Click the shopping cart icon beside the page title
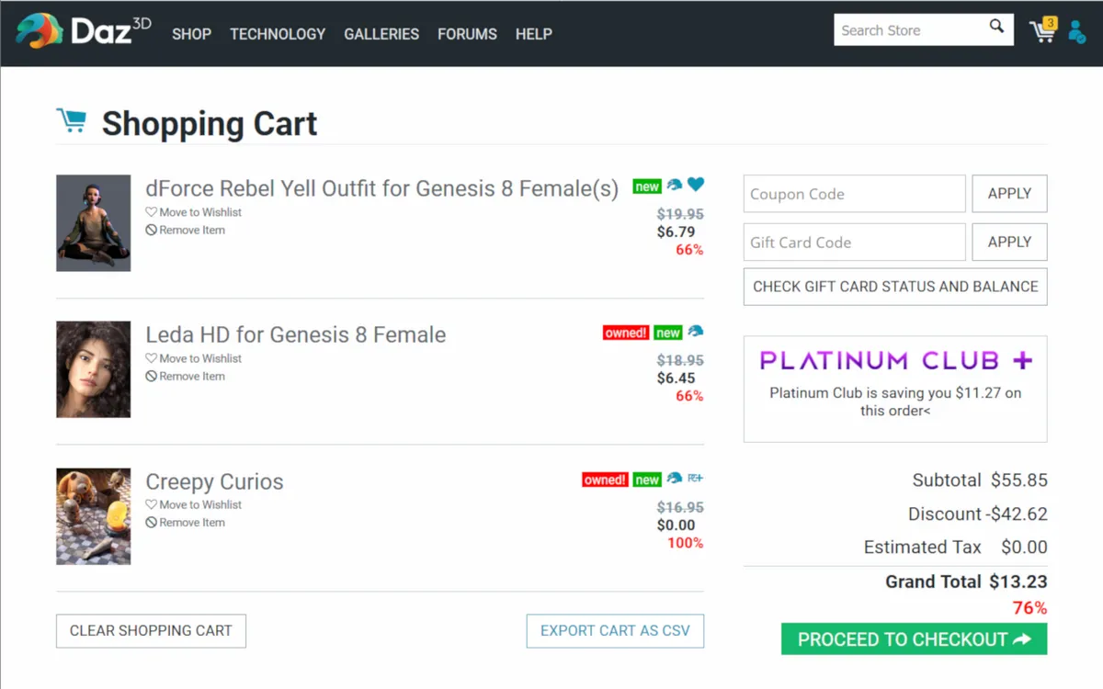Viewport: 1103px width, 689px height. [73, 120]
